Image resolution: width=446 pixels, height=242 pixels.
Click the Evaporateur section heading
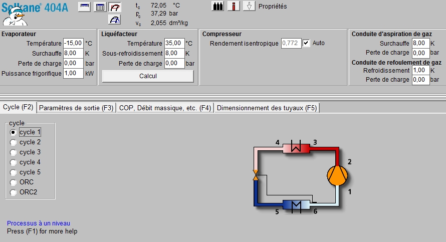(19, 34)
